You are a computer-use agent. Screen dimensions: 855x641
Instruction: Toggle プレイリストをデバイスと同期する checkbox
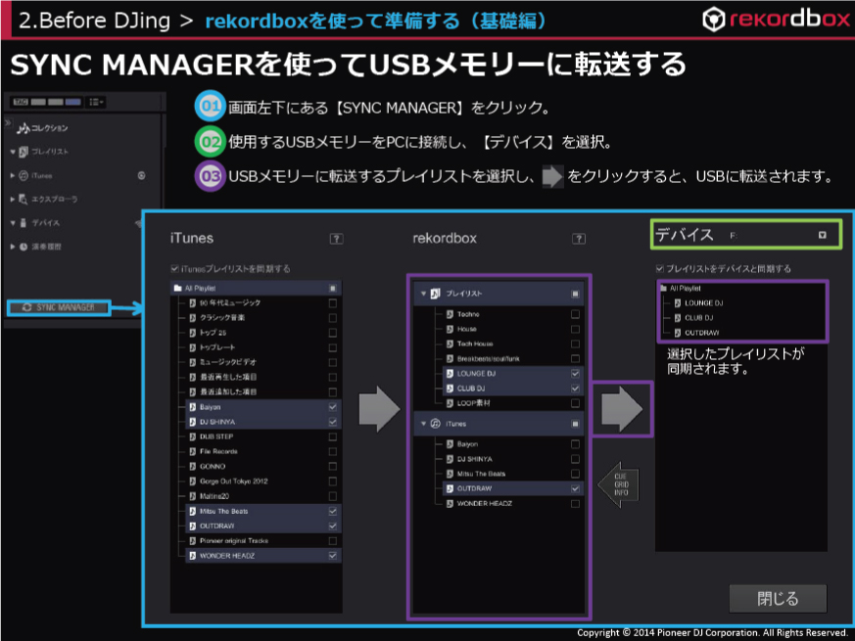(x=660, y=268)
